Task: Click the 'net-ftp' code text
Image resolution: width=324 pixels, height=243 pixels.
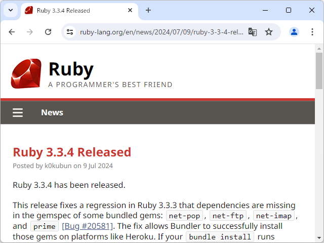Action: click(228, 216)
